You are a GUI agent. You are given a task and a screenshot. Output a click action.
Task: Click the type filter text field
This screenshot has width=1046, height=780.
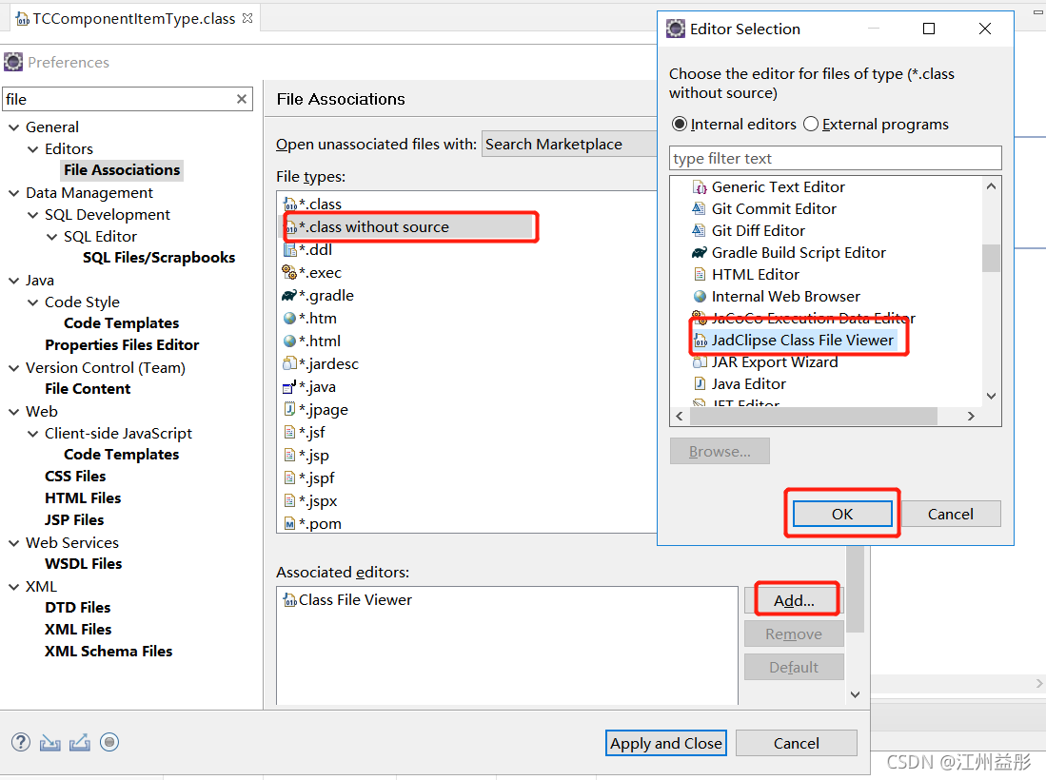click(x=836, y=159)
